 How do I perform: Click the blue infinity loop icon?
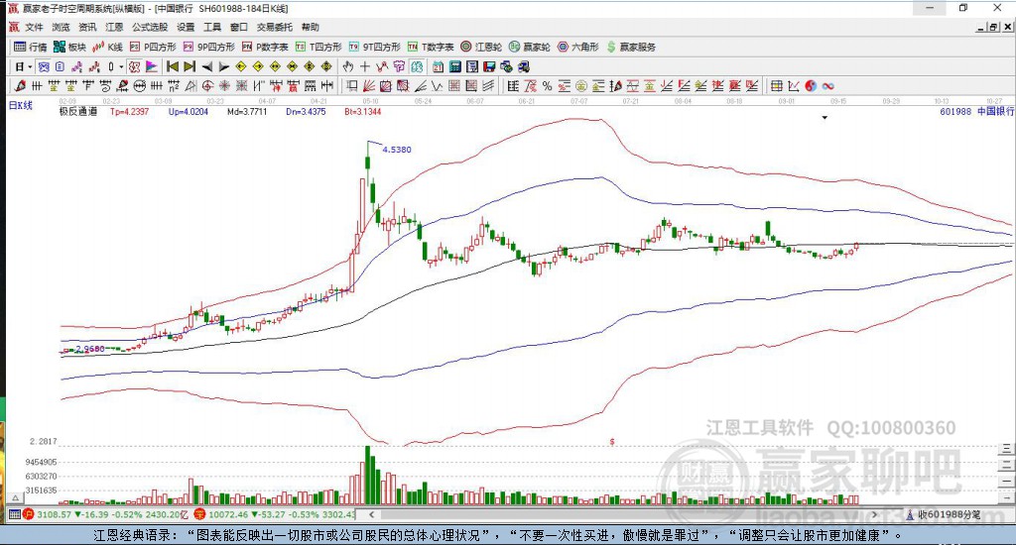point(828,85)
